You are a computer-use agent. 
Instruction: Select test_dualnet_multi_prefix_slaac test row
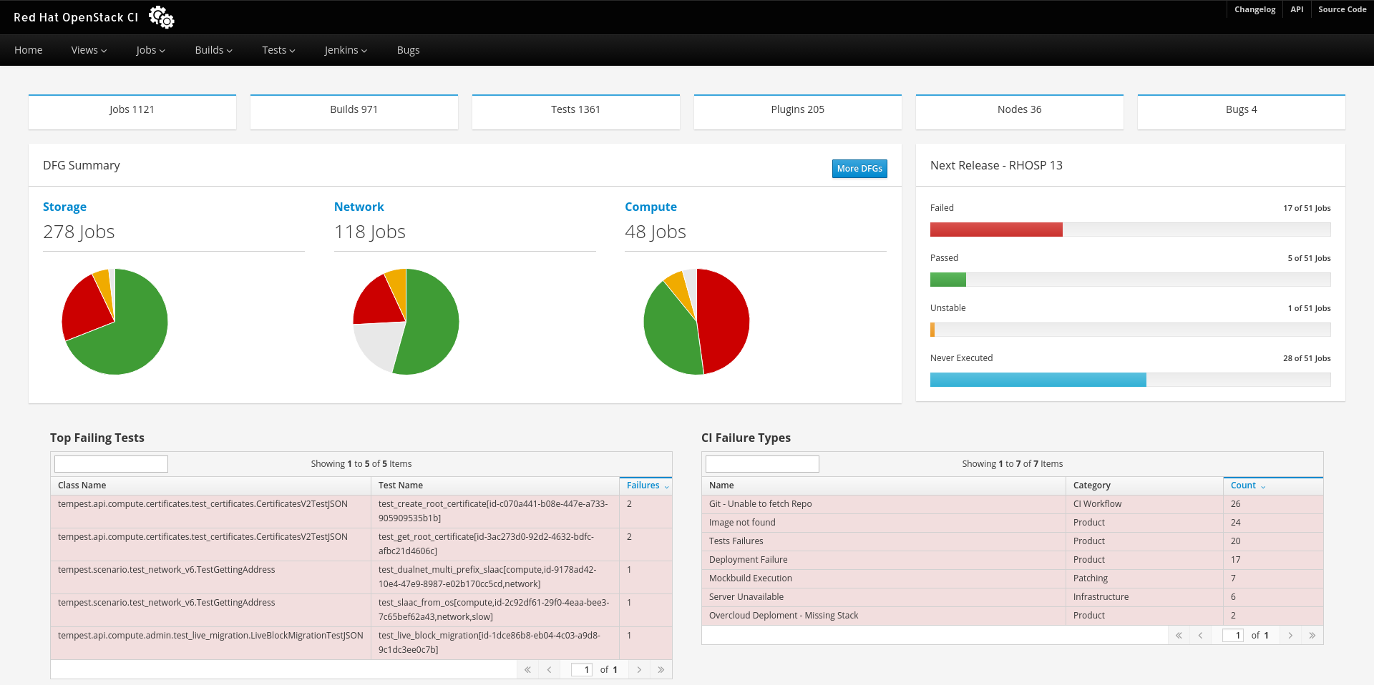pos(361,577)
